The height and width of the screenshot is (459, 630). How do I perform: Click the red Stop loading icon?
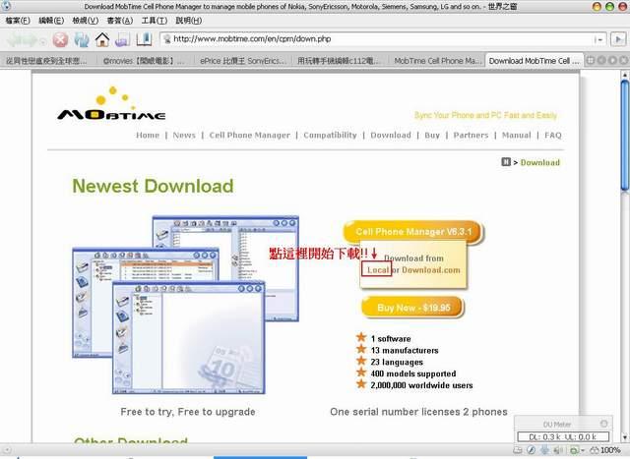[60, 39]
